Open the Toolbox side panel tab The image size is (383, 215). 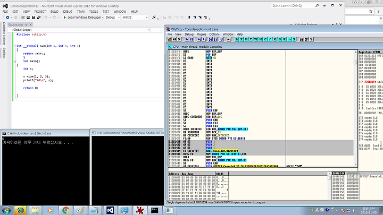[x=4, y=53]
